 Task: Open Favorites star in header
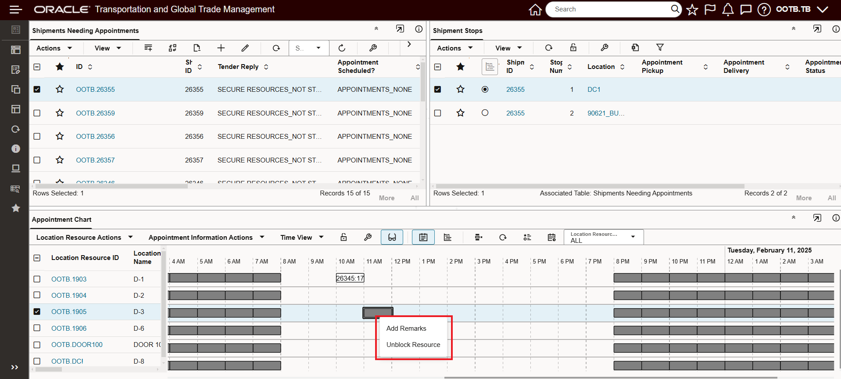tap(692, 9)
